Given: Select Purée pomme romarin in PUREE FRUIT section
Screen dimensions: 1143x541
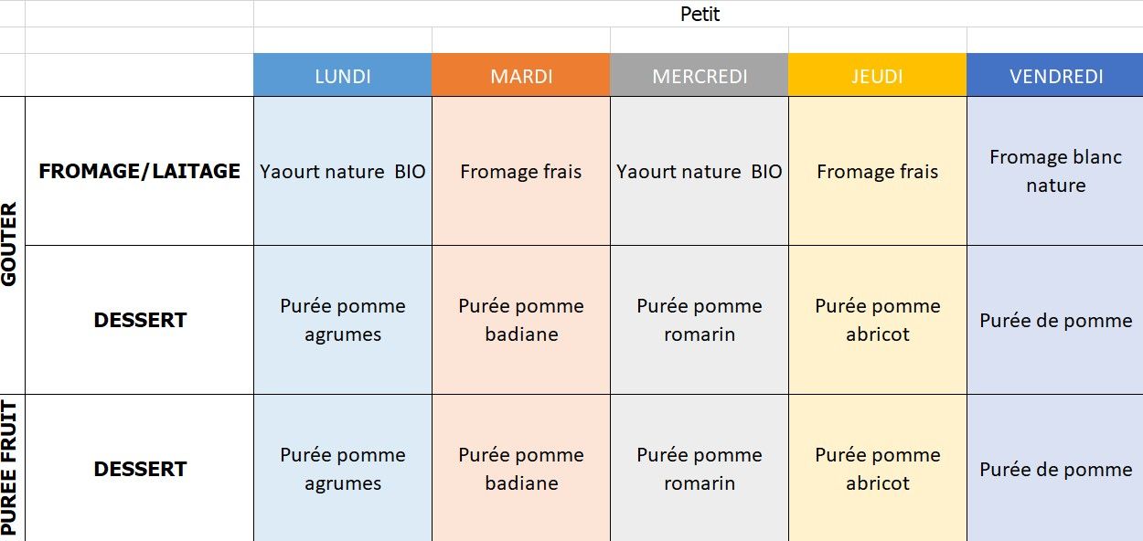Looking at the screenshot, I should (700, 468).
